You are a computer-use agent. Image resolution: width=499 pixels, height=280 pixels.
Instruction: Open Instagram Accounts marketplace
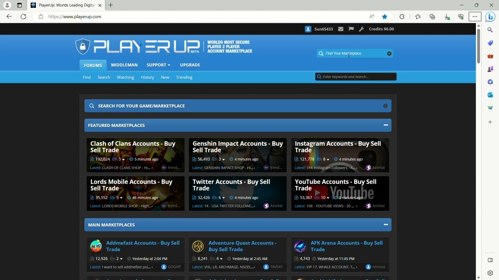tap(338, 147)
